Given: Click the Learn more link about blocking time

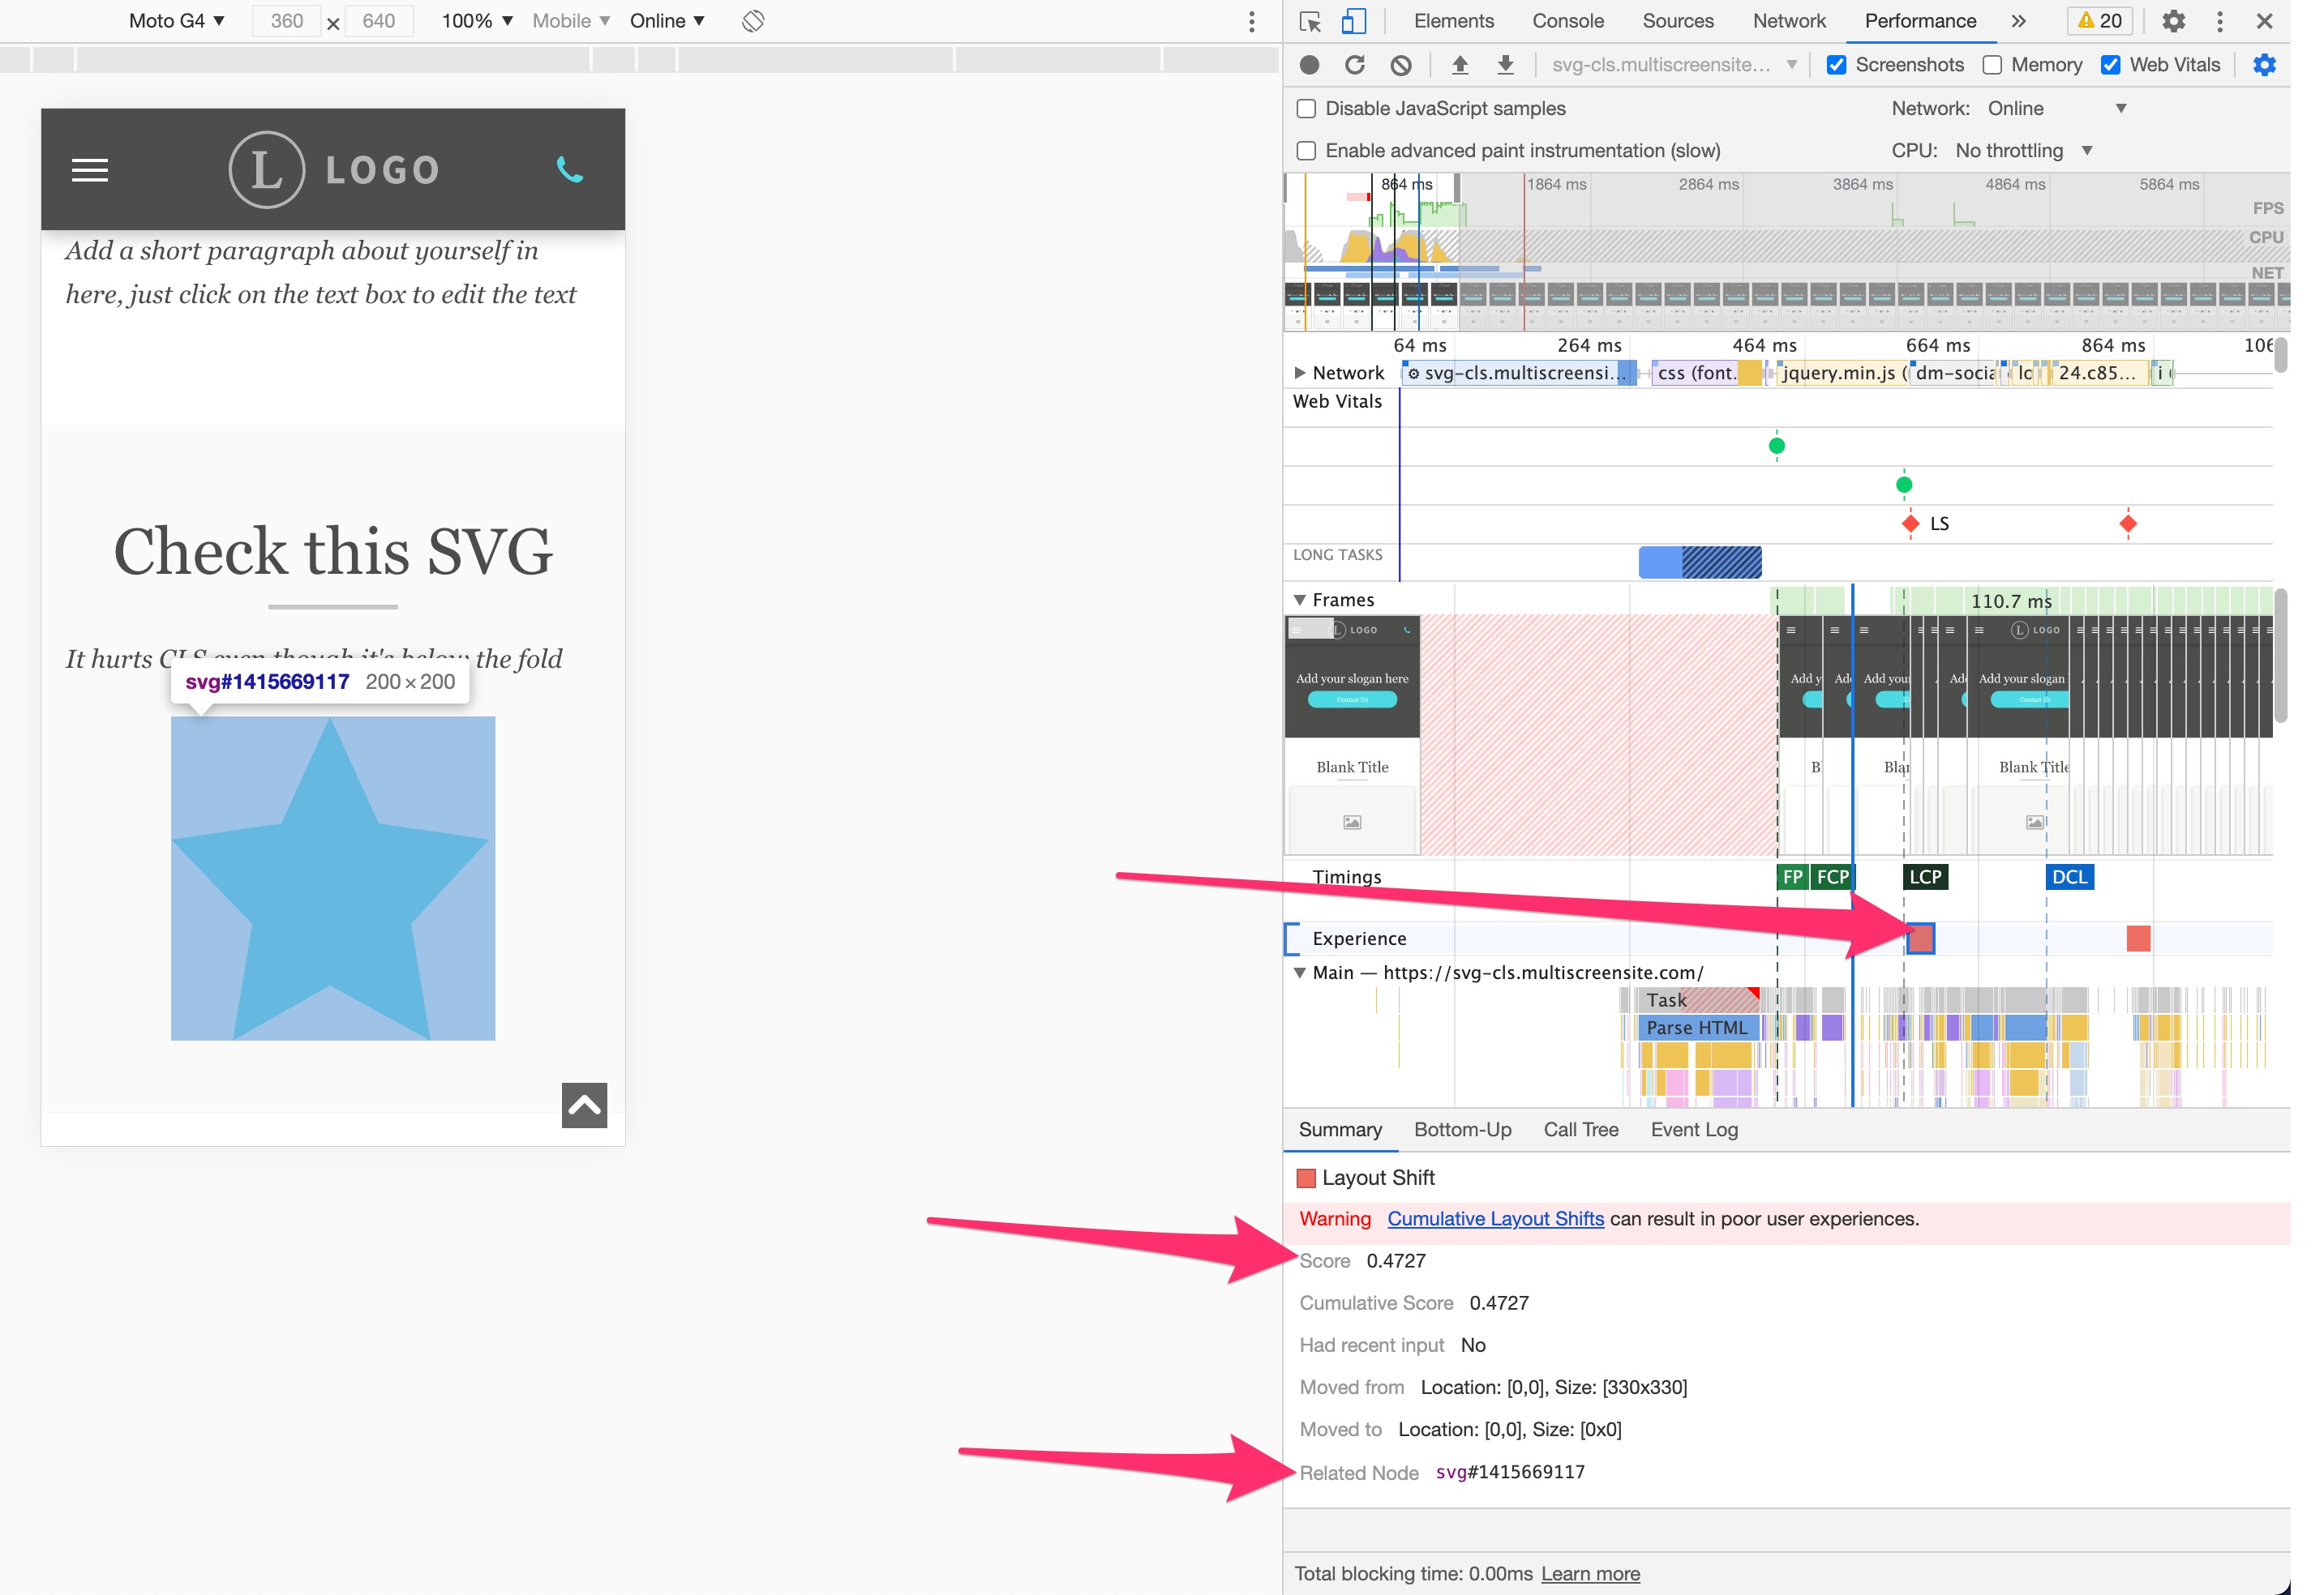Looking at the screenshot, I should pos(1591,1573).
